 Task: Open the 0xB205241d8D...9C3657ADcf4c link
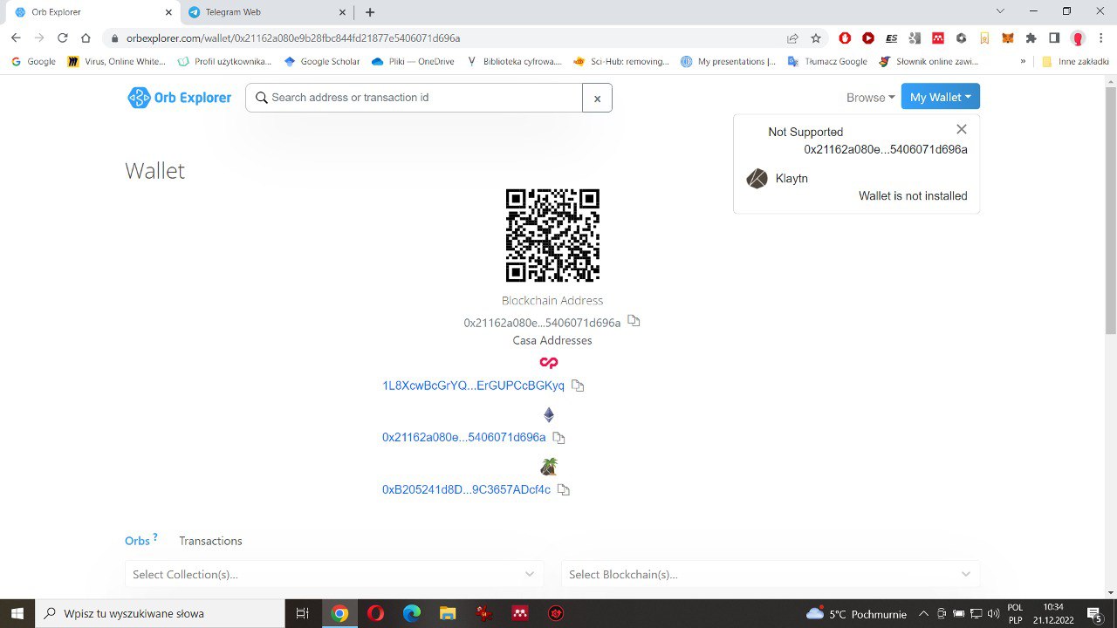(466, 489)
